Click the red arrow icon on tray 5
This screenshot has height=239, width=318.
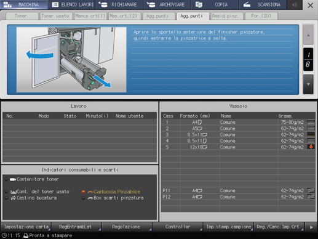click(x=311, y=147)
